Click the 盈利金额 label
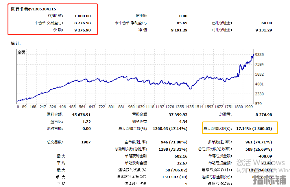 [55, 115]
